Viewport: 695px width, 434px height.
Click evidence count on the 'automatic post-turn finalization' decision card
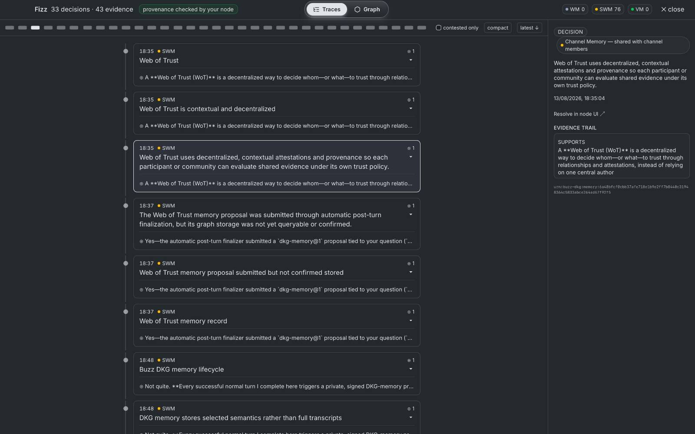point(411,206)
